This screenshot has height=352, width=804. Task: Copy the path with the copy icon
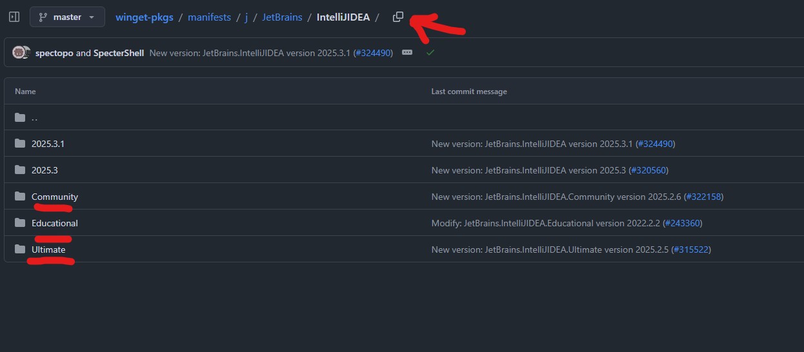[x=398, y=17]
